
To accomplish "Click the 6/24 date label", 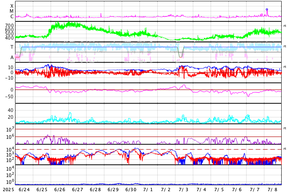I will pyautogui.click(x=24, y=189).
